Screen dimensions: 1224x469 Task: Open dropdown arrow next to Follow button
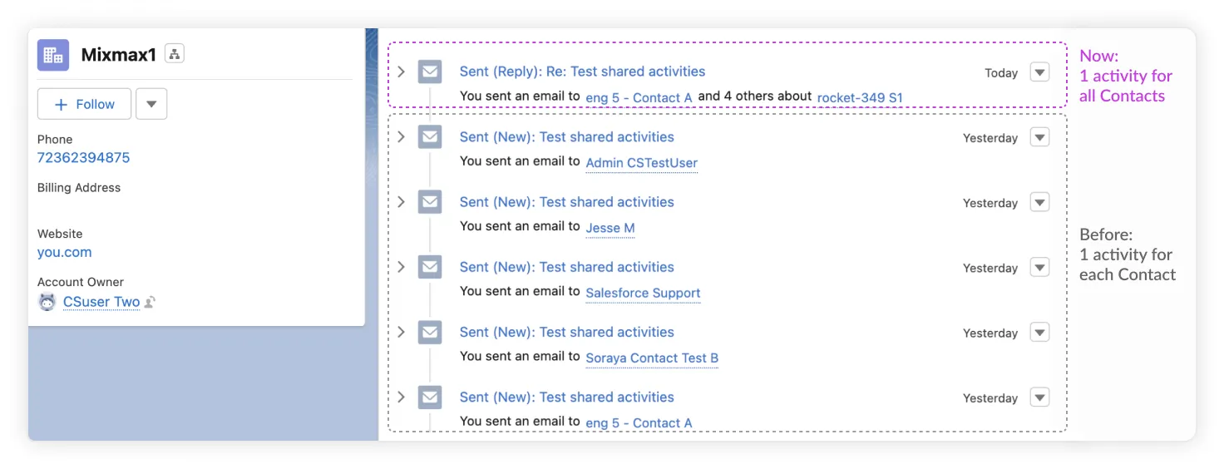(151, 104)
